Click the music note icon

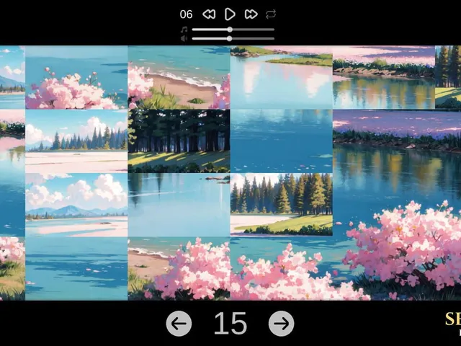tap(184, 30)
